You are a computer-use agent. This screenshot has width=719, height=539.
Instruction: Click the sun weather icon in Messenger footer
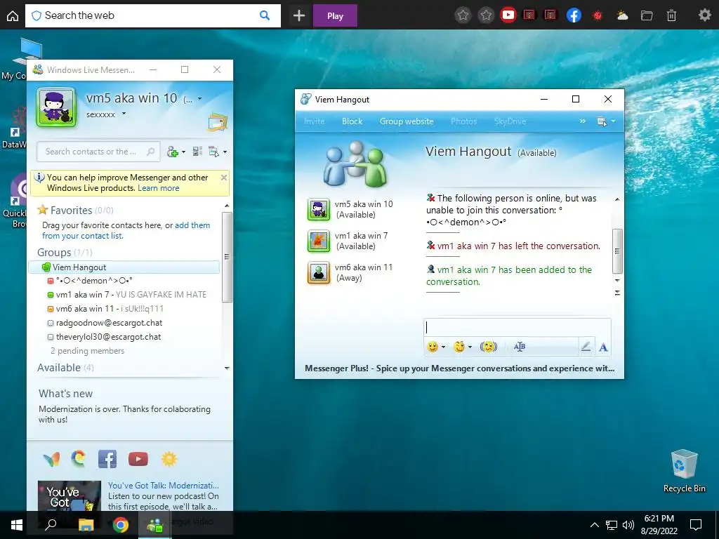tap(169, 459)
